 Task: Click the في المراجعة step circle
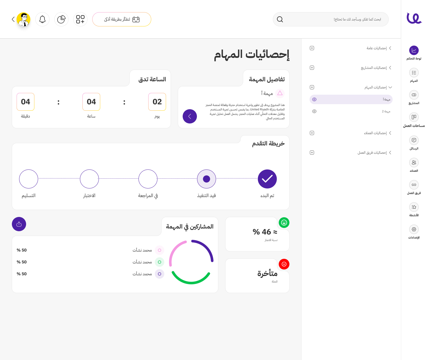coord(148,179)
